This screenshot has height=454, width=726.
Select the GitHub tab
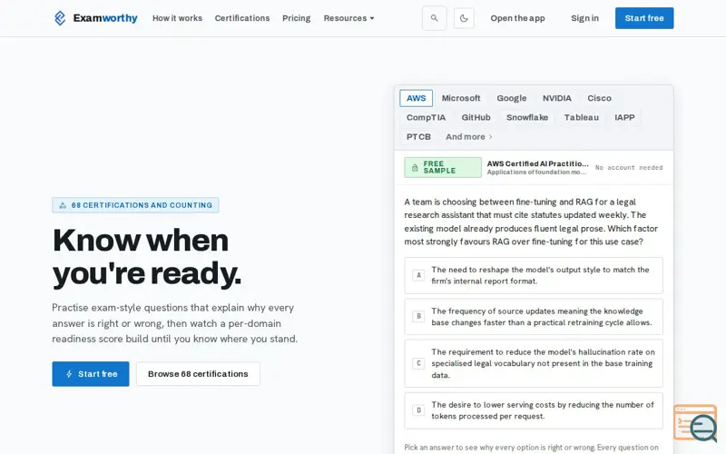[x=476, y=118]
